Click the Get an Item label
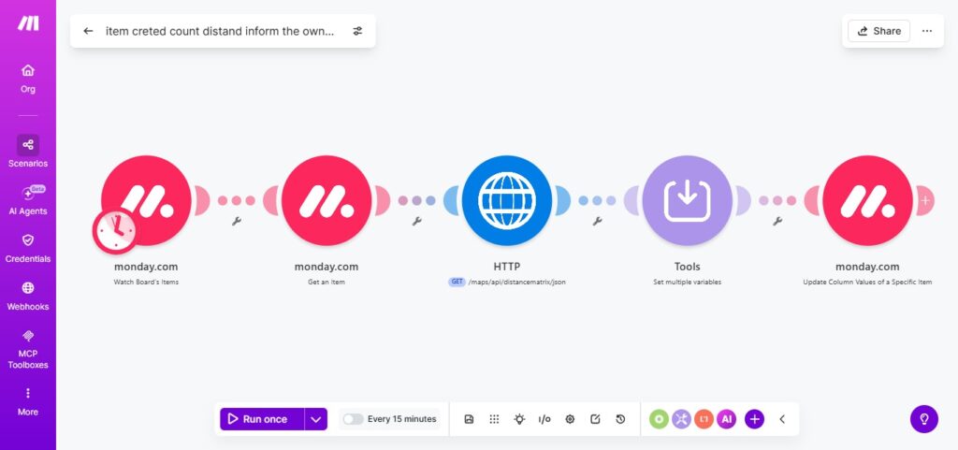This screenshot has width=958, height=450. (x=327, y=283)
